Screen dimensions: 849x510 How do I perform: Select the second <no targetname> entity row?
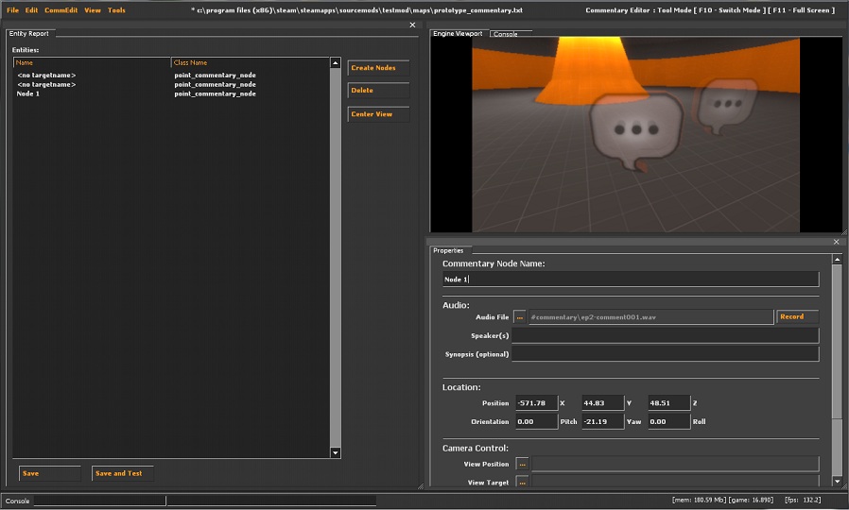pos(172,84)
